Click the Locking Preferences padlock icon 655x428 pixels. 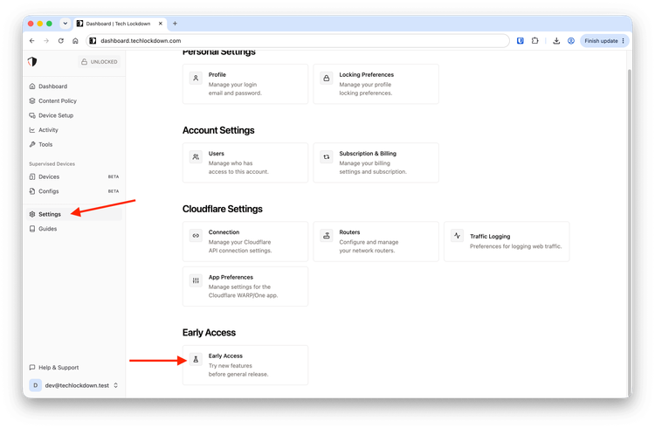[327, 78]
